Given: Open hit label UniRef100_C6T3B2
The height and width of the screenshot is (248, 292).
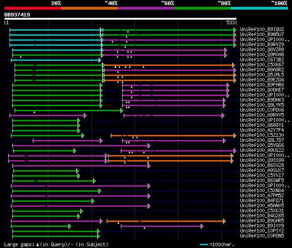Looking at the screenshot, I should click(262, 60).
